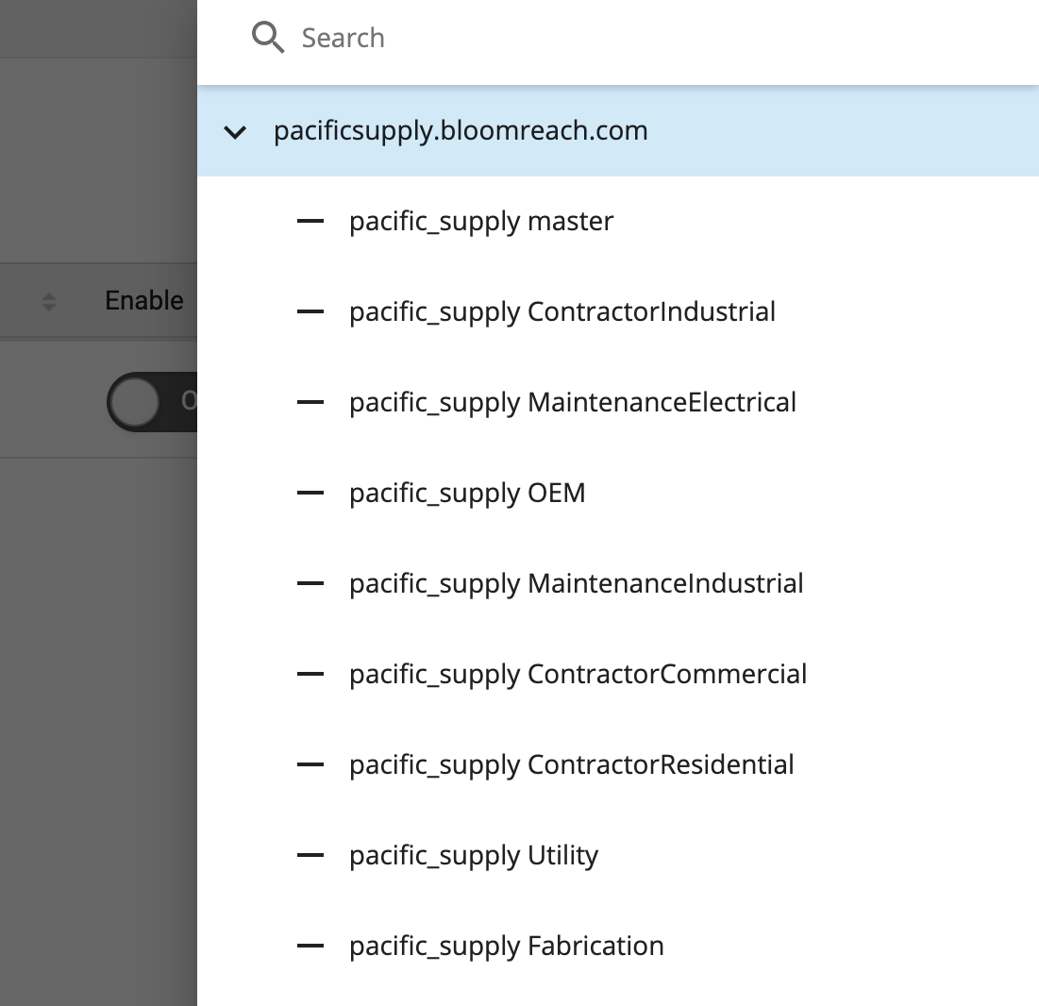Image resolution: width=1039 pixels, height=1006 pixels.
Task: Click the sort arrows beside Enable
Action: pyautogui.click(x=48, y=302)
